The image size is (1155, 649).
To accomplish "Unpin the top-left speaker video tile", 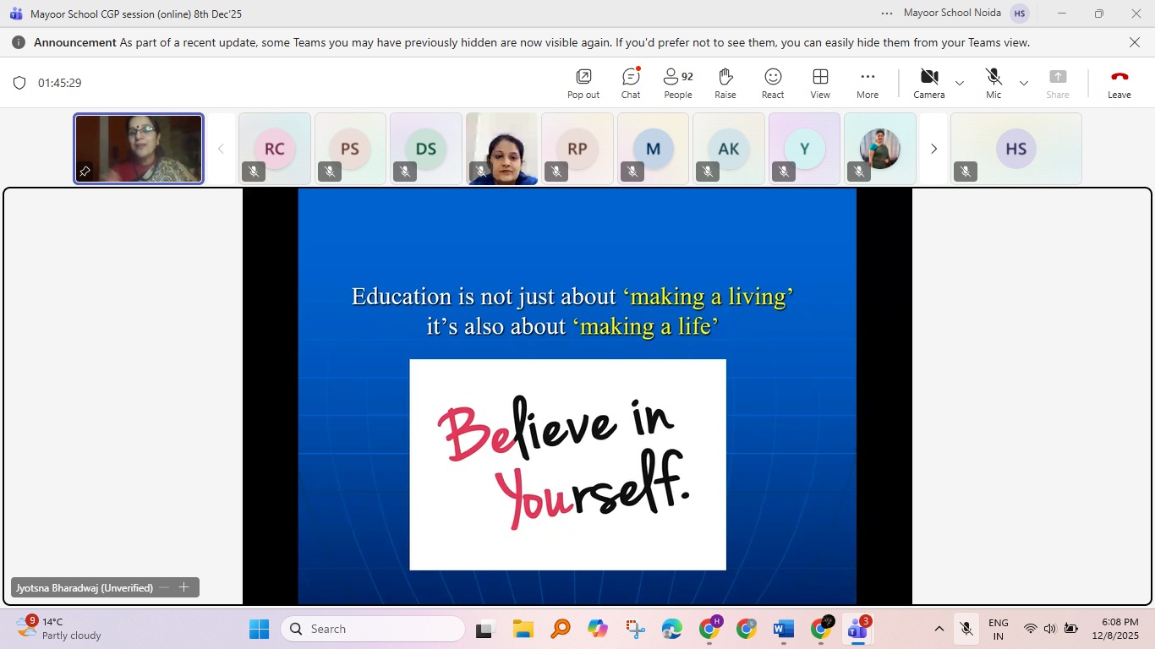I will 85,172.
